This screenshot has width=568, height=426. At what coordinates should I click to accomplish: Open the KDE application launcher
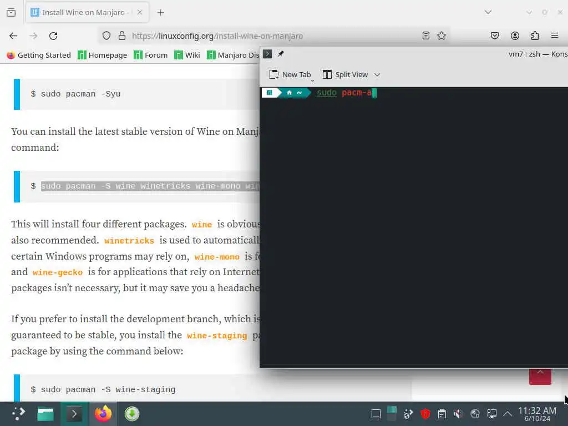click(18, 414)
